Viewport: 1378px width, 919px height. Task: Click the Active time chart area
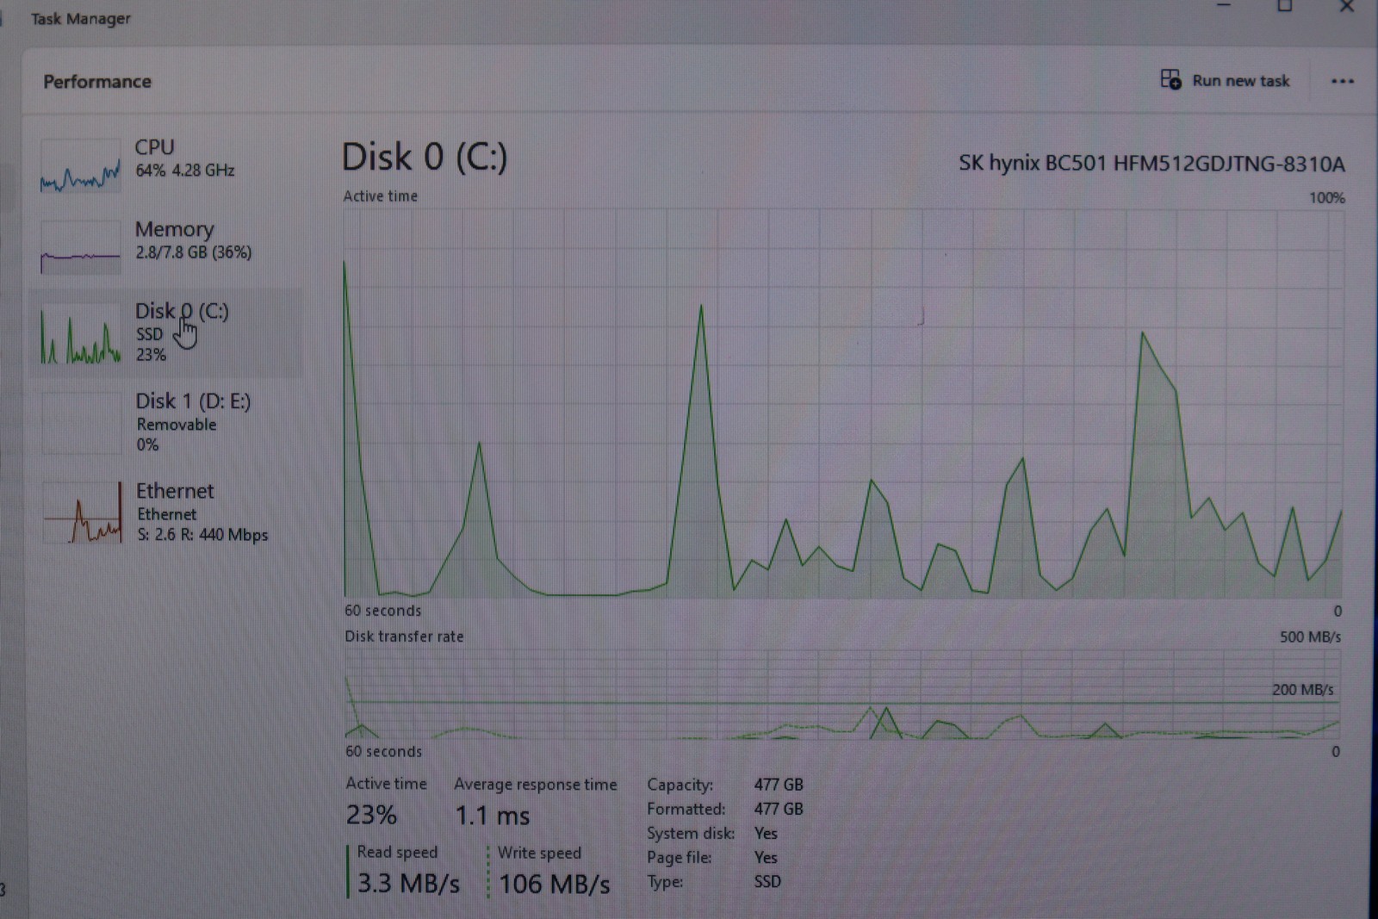pyautogui.click(x=843, y=403)
